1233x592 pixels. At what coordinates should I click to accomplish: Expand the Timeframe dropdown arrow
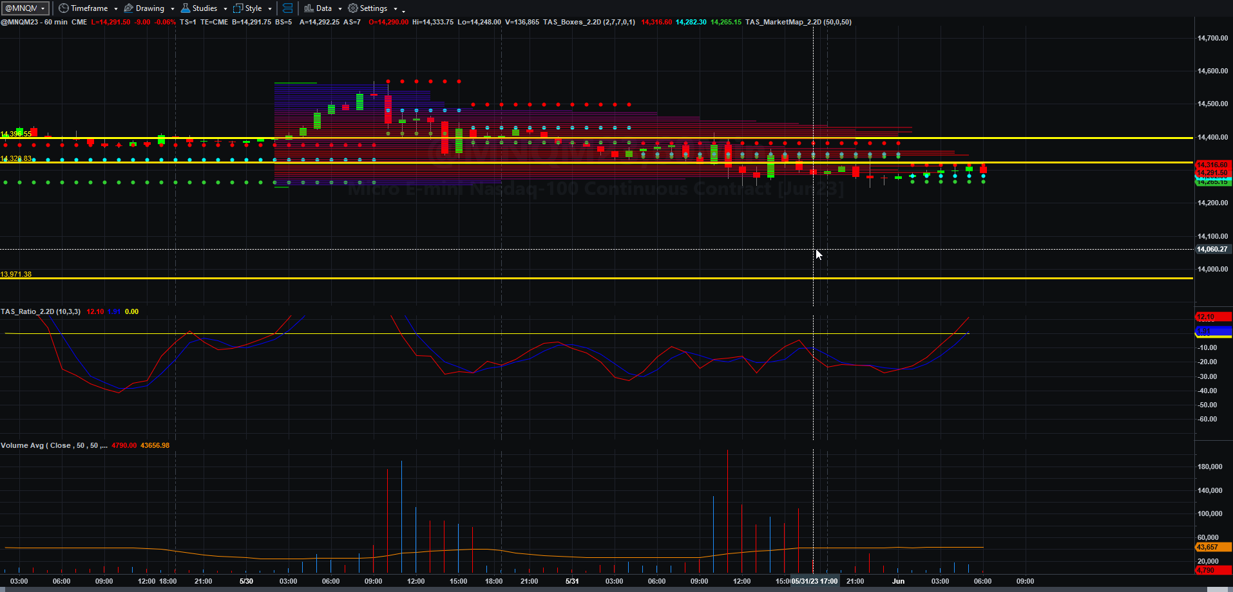click(x=116, y=9)
